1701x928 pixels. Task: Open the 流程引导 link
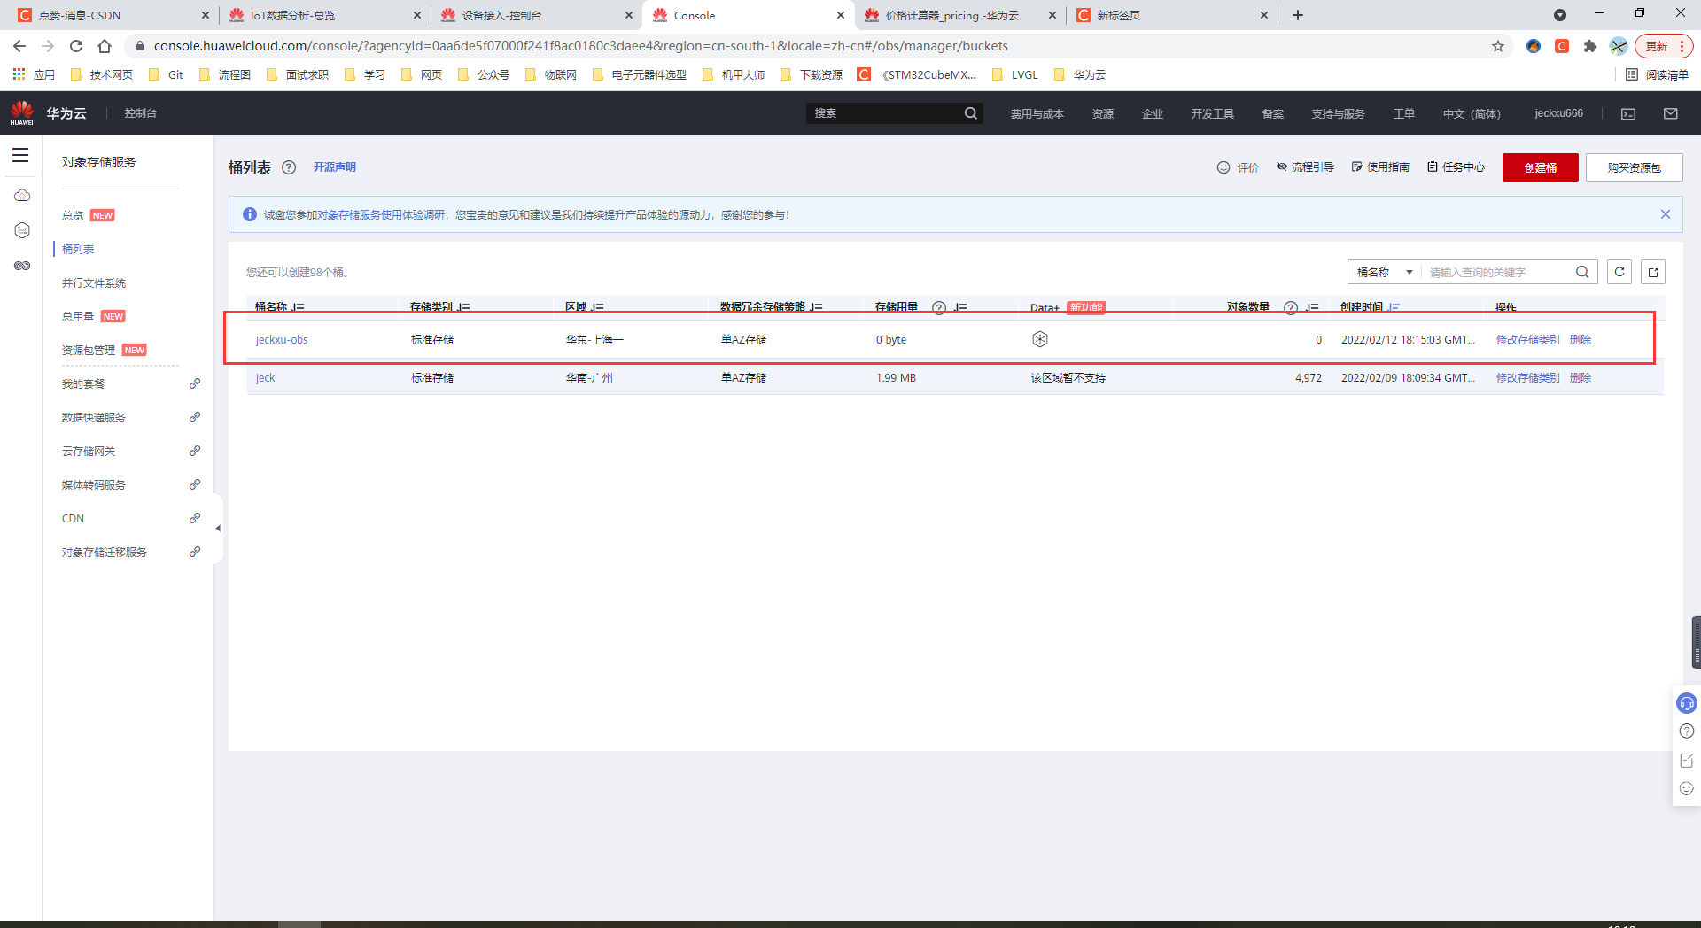point(1305,167)
